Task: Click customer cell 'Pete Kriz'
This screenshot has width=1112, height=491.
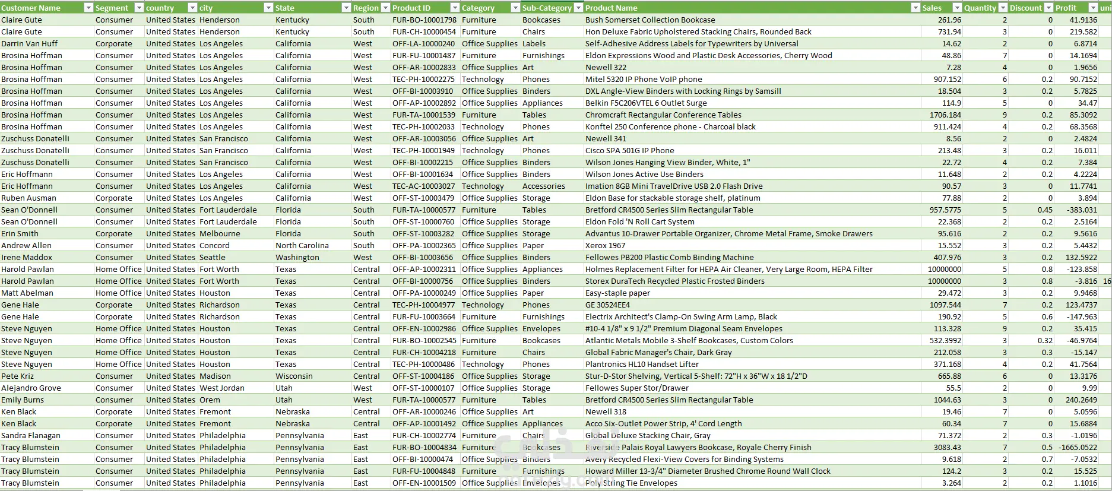Action: (x=47, y=376)
